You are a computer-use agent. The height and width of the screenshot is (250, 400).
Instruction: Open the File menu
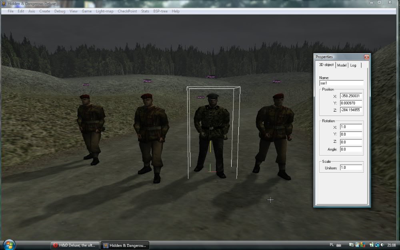tap(10, 11)
